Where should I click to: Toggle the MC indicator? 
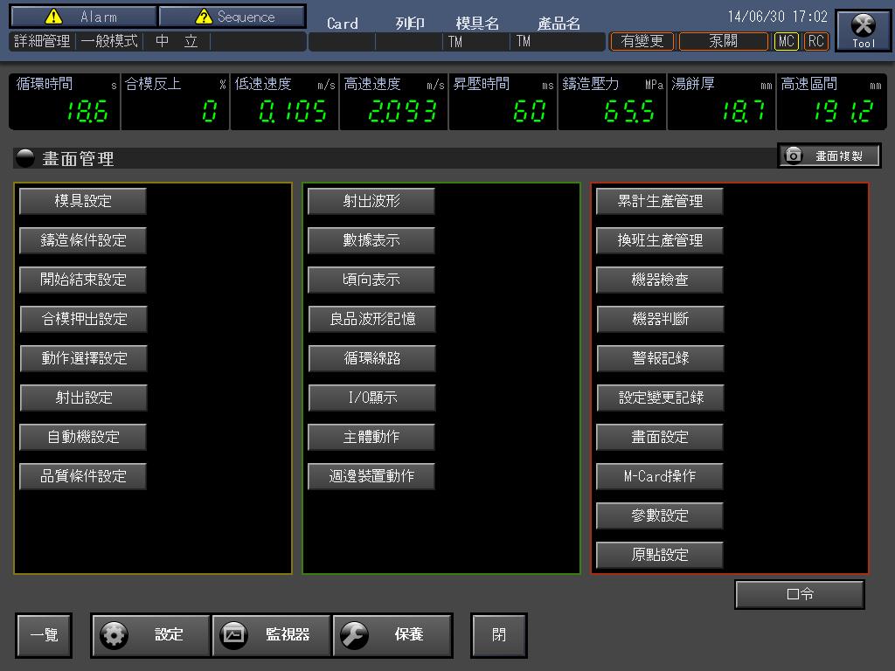pyautogui.click(x=786, y=41)
